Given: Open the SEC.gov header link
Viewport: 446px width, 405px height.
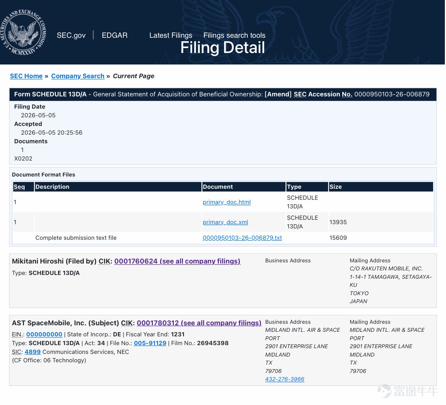Looking at the screenshot, I should (71, 35).
